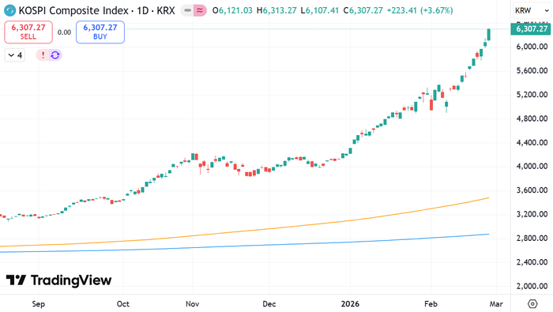This screenshot has height=312, width=553.
Task: Click the 0.00 spread value
Action: [x=64, y=32]
